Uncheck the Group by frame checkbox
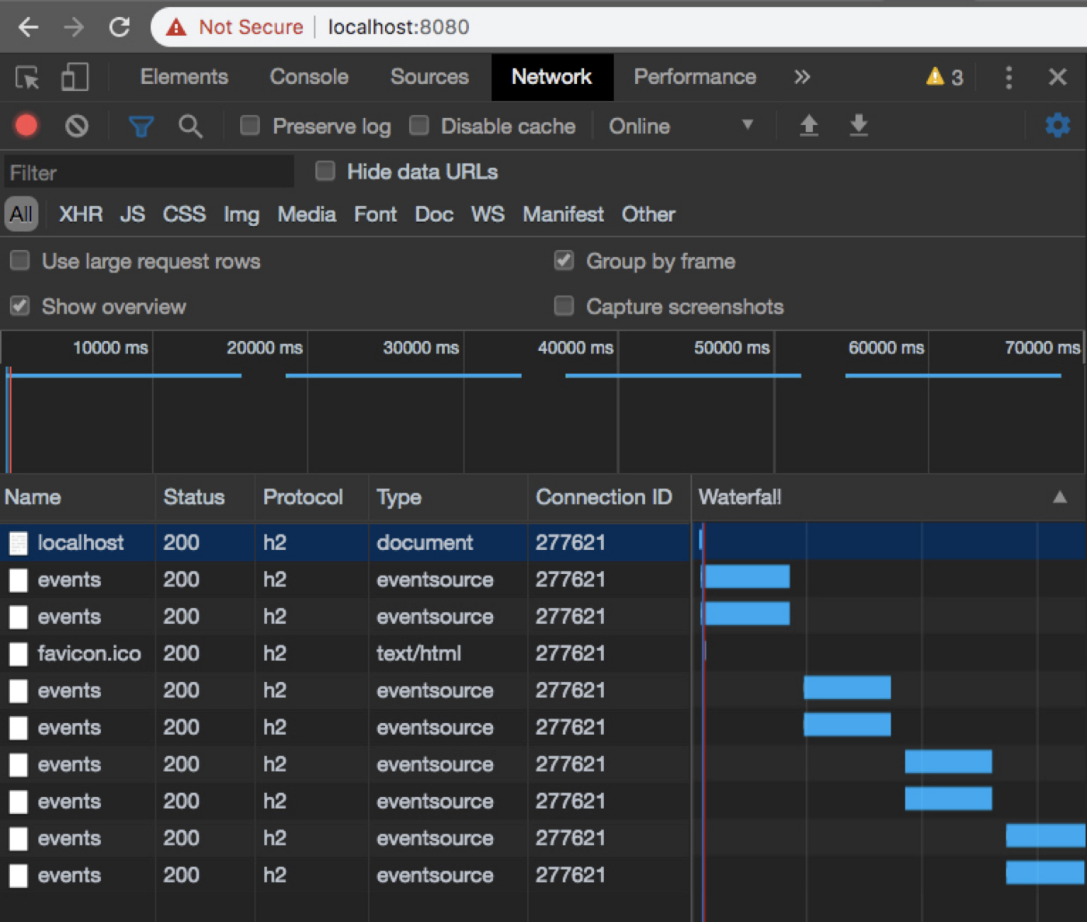This screenshot has width=1087, height=922. click(x=564, y=261)
